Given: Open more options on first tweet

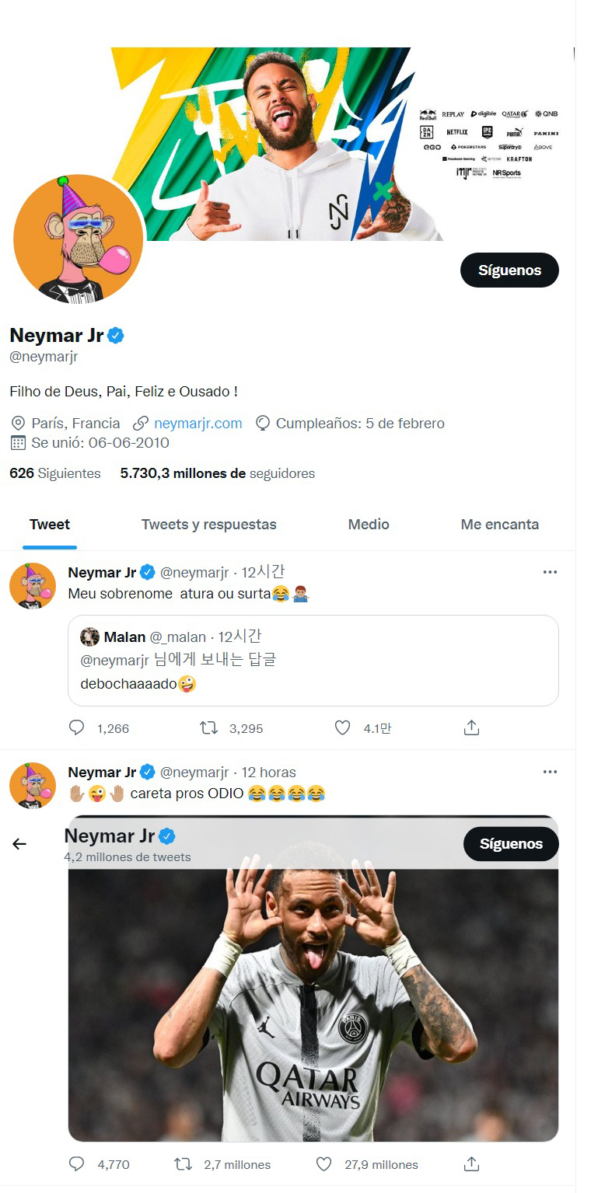Looking at the screenshot, I should tap(550, 573).
